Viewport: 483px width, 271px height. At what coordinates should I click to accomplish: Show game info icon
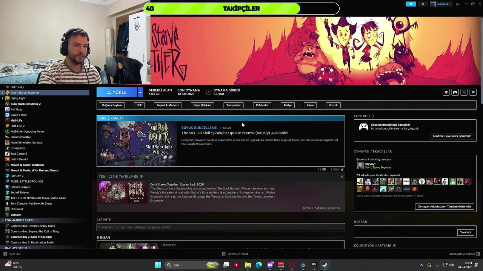464,92
